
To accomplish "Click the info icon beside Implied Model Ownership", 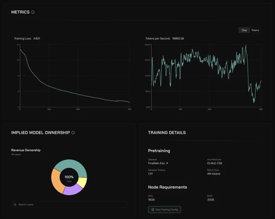I will click(73, 133).
